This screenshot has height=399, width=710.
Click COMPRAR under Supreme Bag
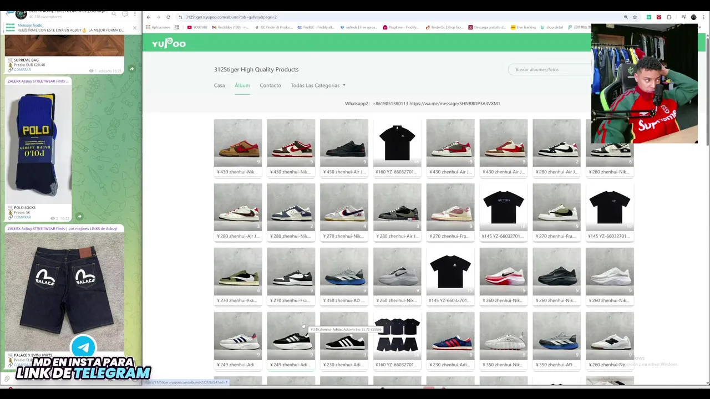pyautogui.click(x=23, y=70)
